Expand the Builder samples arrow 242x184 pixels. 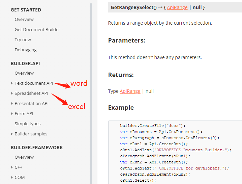(x=12, y=134)
